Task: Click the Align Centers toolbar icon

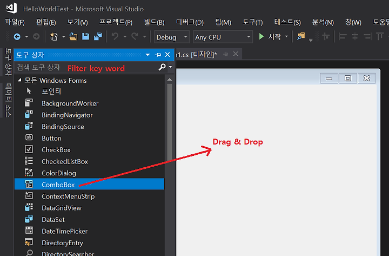Action: click(355, 37)
